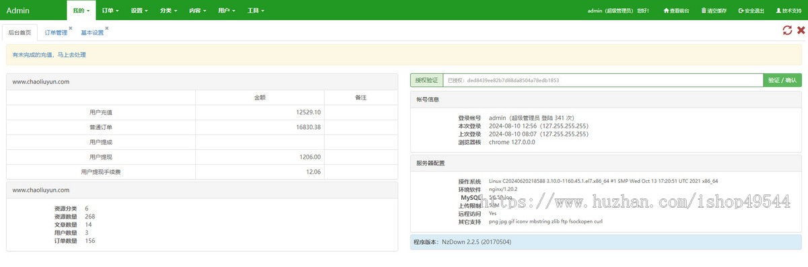Click the 授权验证 label
808x267 pixels.
pos(426,80)
